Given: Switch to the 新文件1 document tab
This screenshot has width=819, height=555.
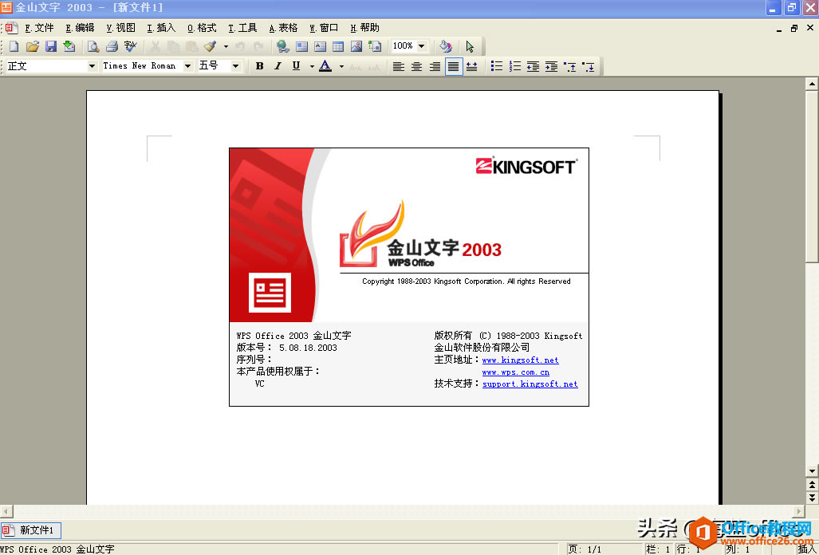Looking at the screenshot, I should [31, 530].
